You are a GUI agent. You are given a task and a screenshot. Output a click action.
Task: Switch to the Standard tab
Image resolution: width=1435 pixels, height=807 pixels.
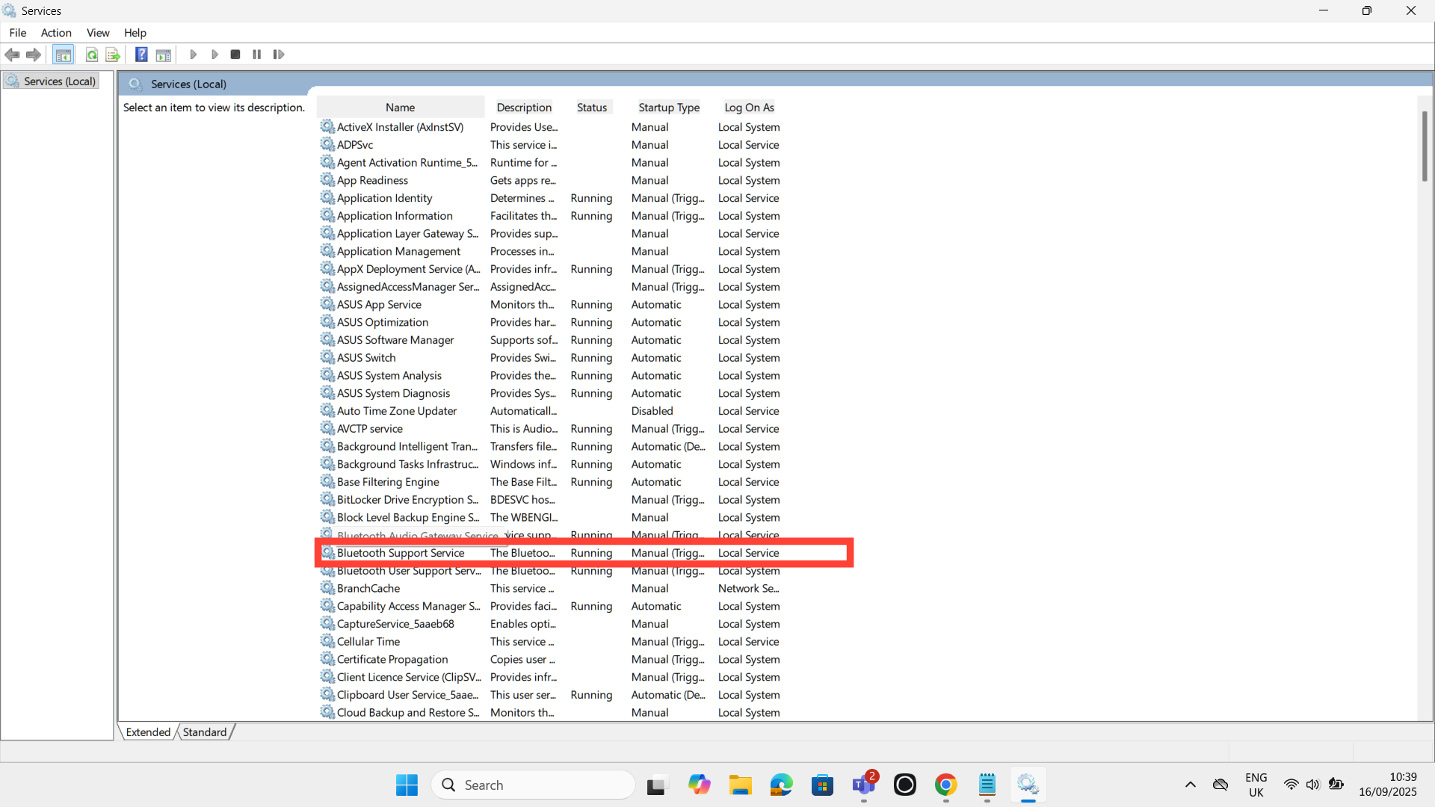click(204, 732)
